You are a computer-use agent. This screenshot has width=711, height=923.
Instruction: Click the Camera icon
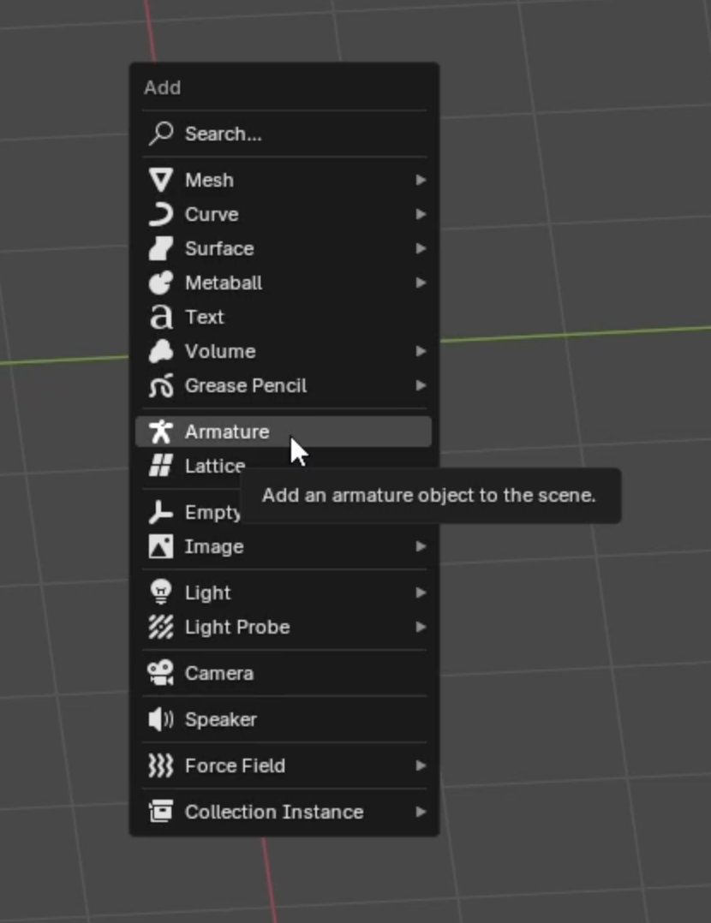161,673
